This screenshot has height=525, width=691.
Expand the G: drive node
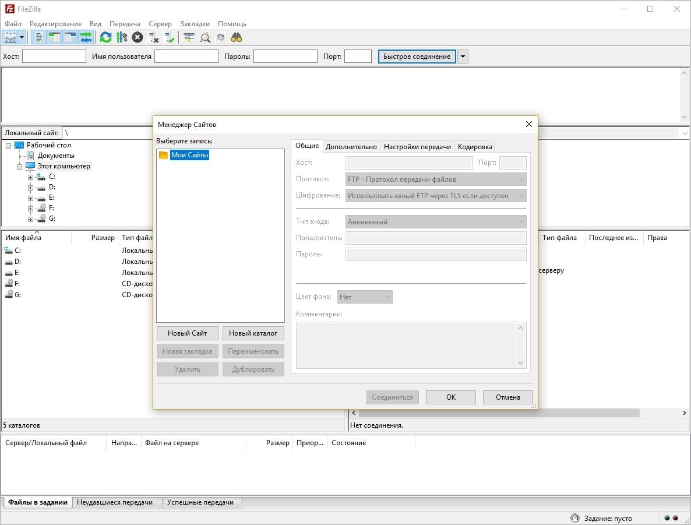pyautogui.click(x=30, y=219)
